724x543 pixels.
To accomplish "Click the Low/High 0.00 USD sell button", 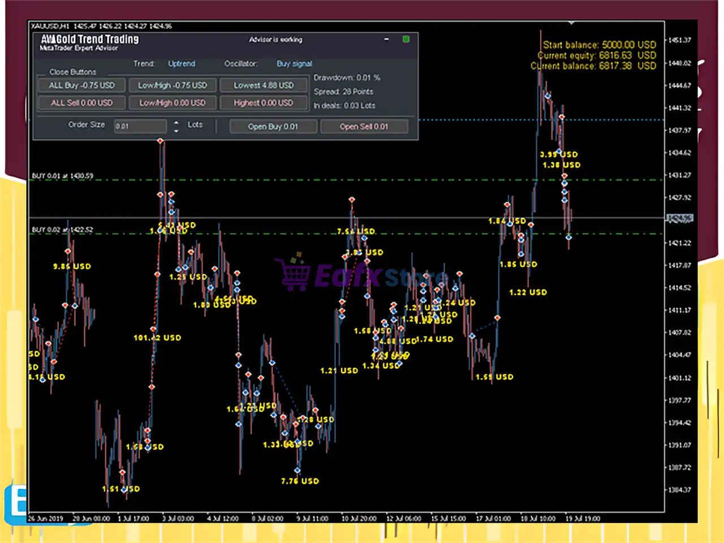I will point(173,103).
